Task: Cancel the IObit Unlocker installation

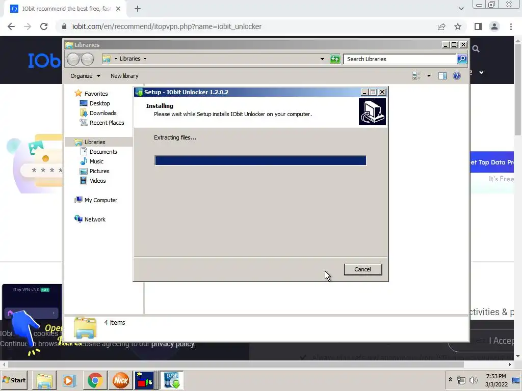Action: pyautogui.click(x=362, y=269)
